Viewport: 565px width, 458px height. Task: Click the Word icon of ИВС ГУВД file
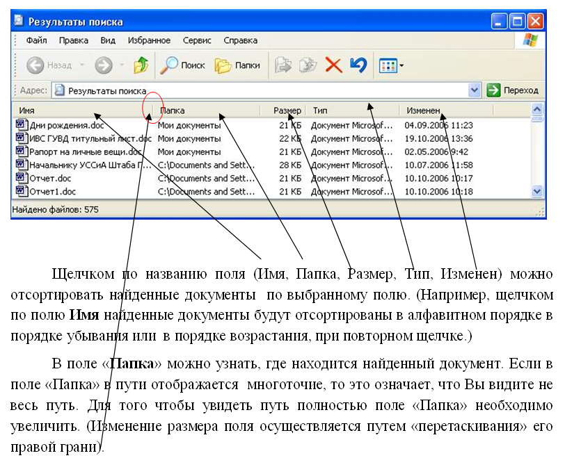(x=22, y=138)
